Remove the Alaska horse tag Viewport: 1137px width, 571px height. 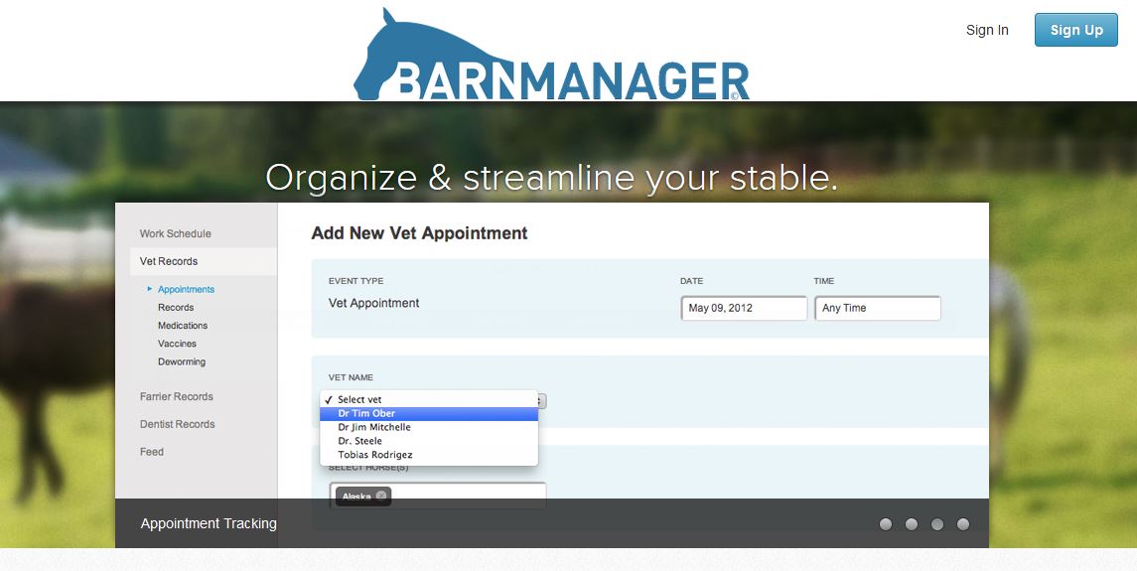coord(381,497)
